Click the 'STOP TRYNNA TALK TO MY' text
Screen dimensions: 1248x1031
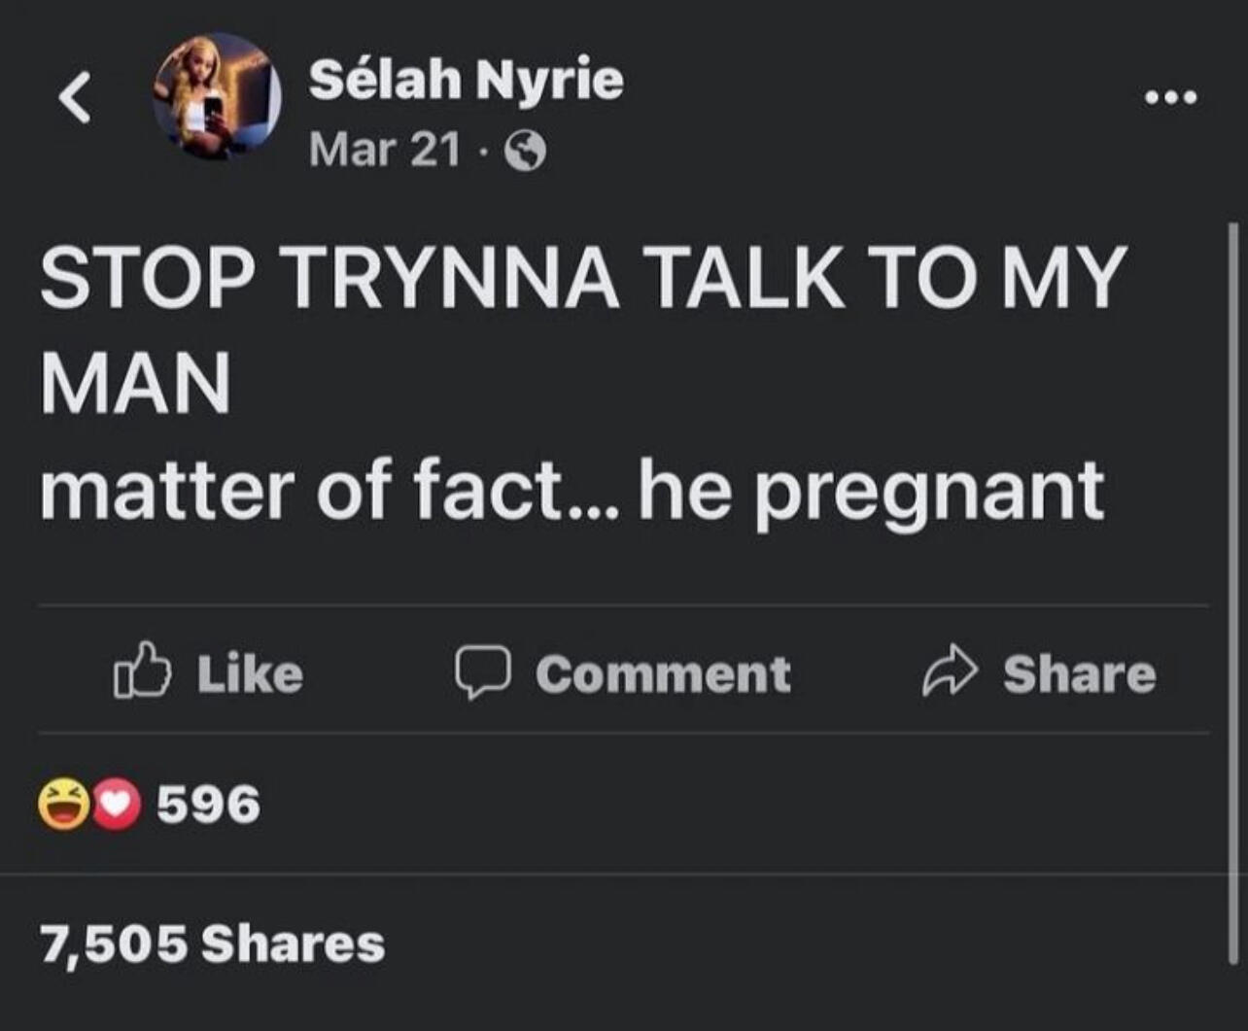click(x=583, y=279)
